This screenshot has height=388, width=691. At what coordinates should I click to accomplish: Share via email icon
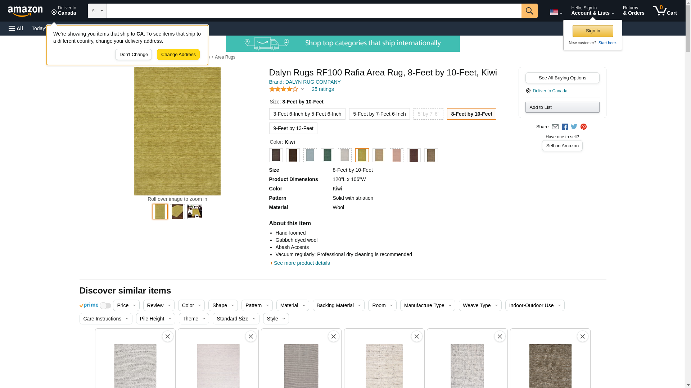[555, 127]
